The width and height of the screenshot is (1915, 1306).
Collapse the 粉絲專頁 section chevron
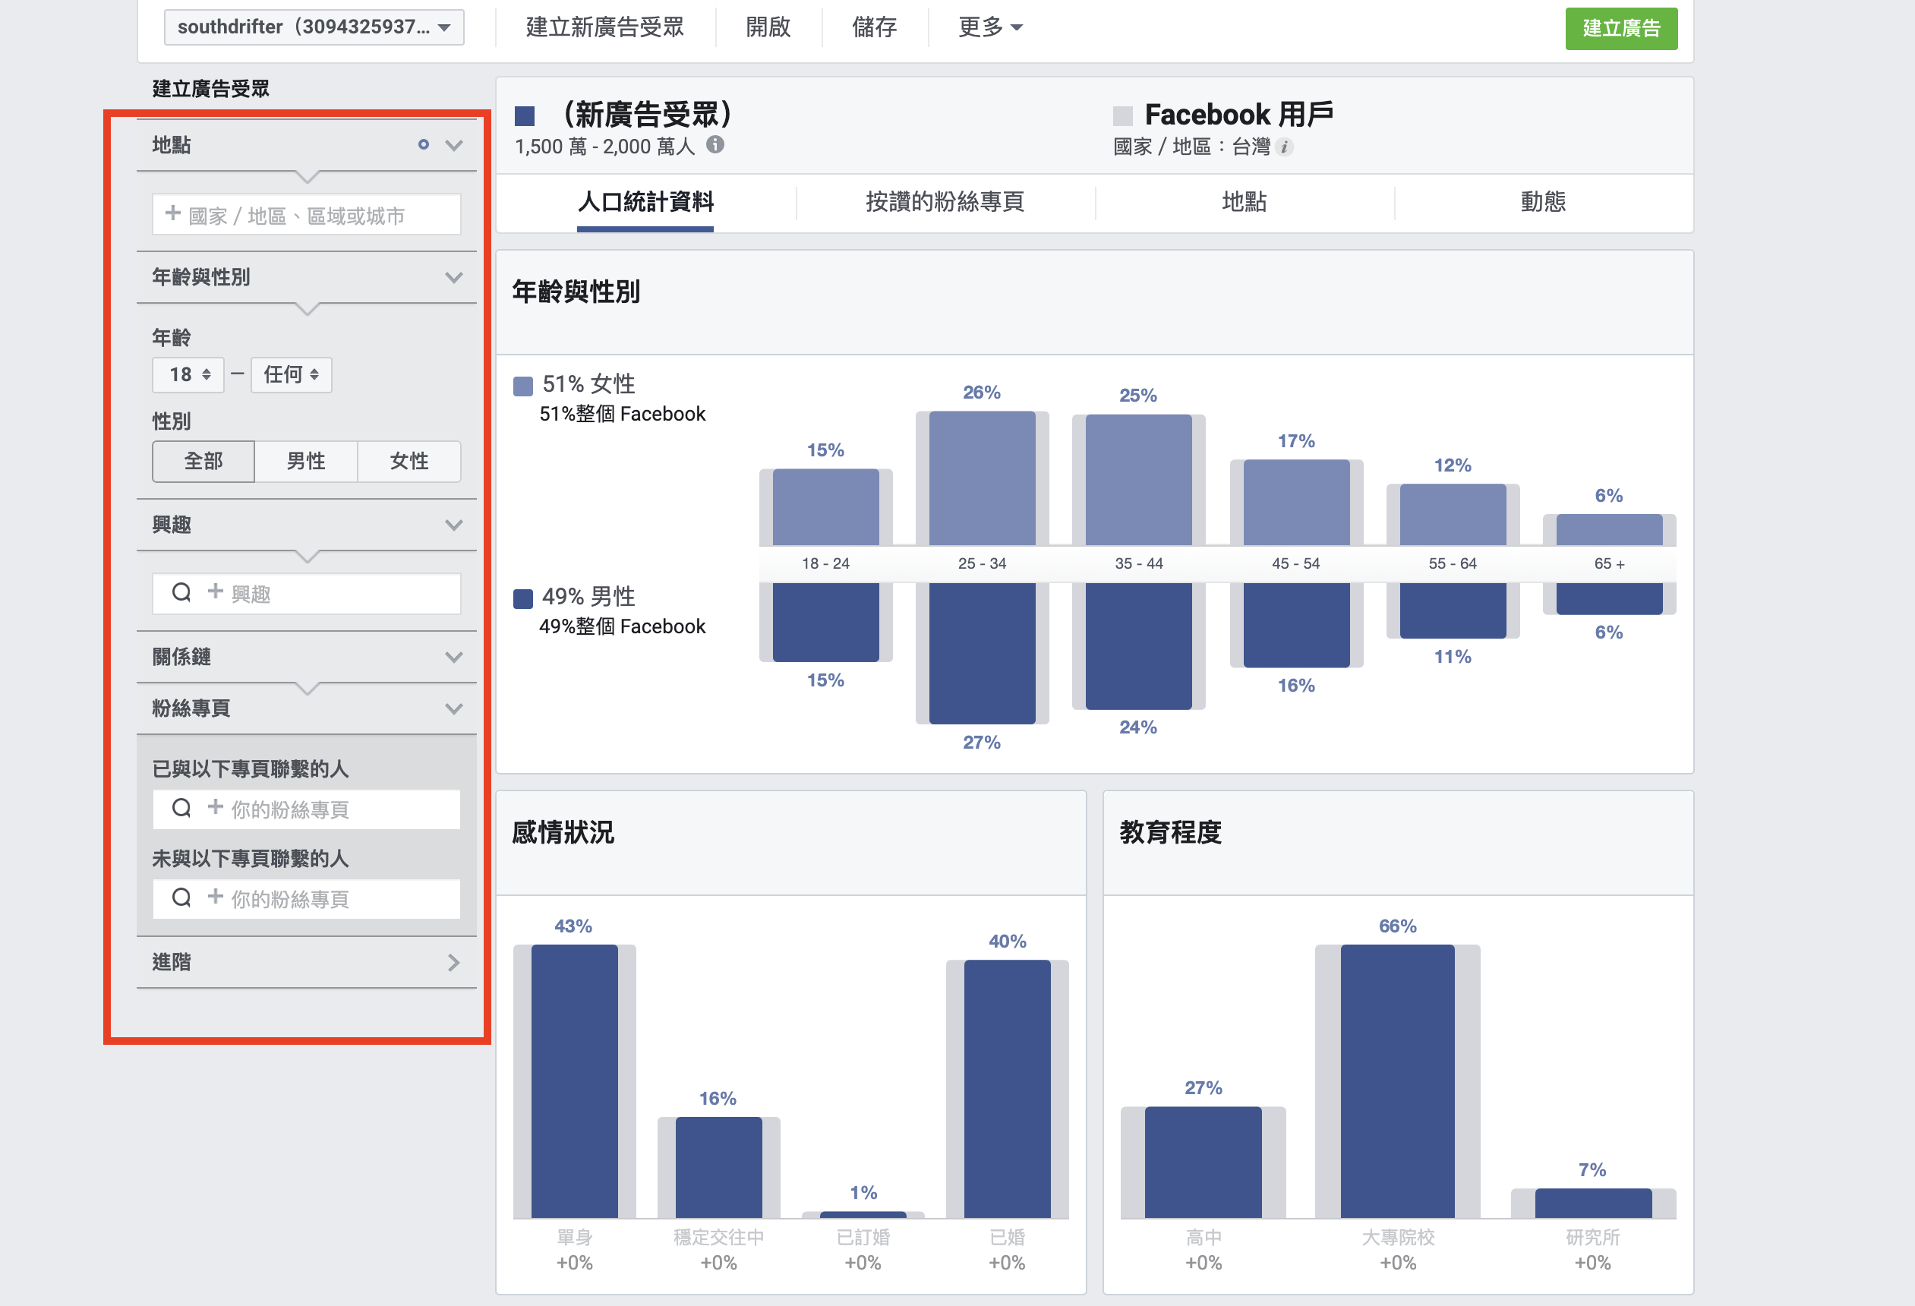[454, 708]
